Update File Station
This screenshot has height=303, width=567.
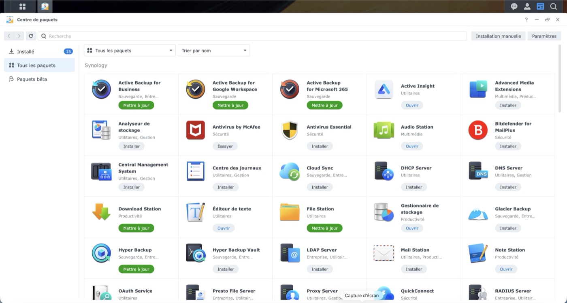324,228
